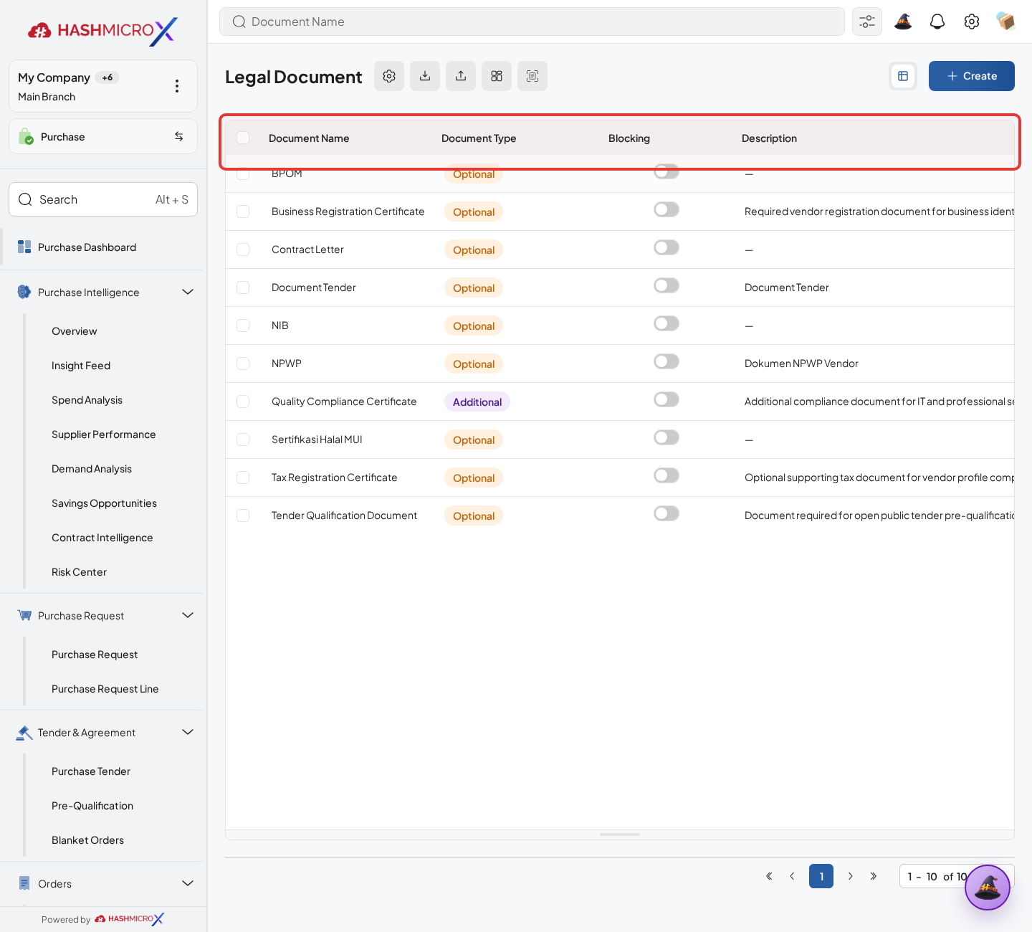1032x932 pixels.
Task: Collapse the Tender & Agreement section
Action: point(188,732)
